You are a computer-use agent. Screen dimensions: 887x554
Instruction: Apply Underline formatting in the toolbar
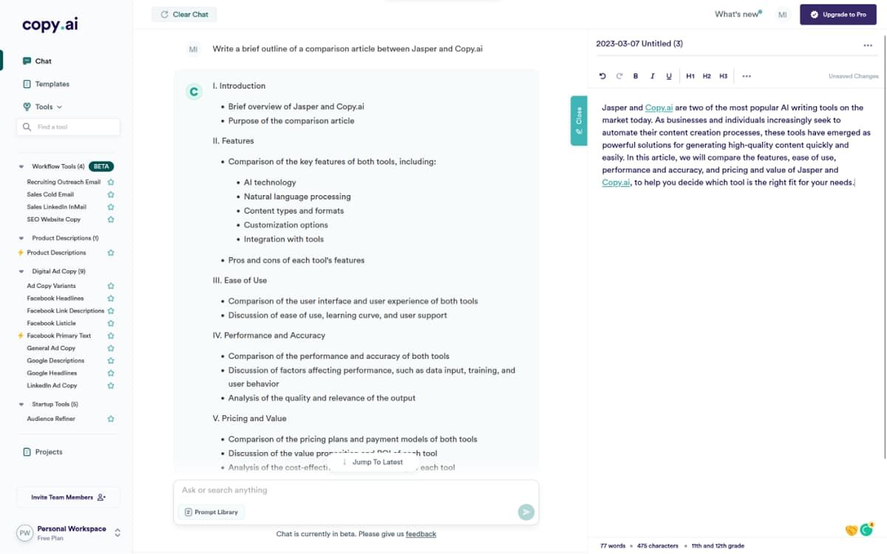668,75
